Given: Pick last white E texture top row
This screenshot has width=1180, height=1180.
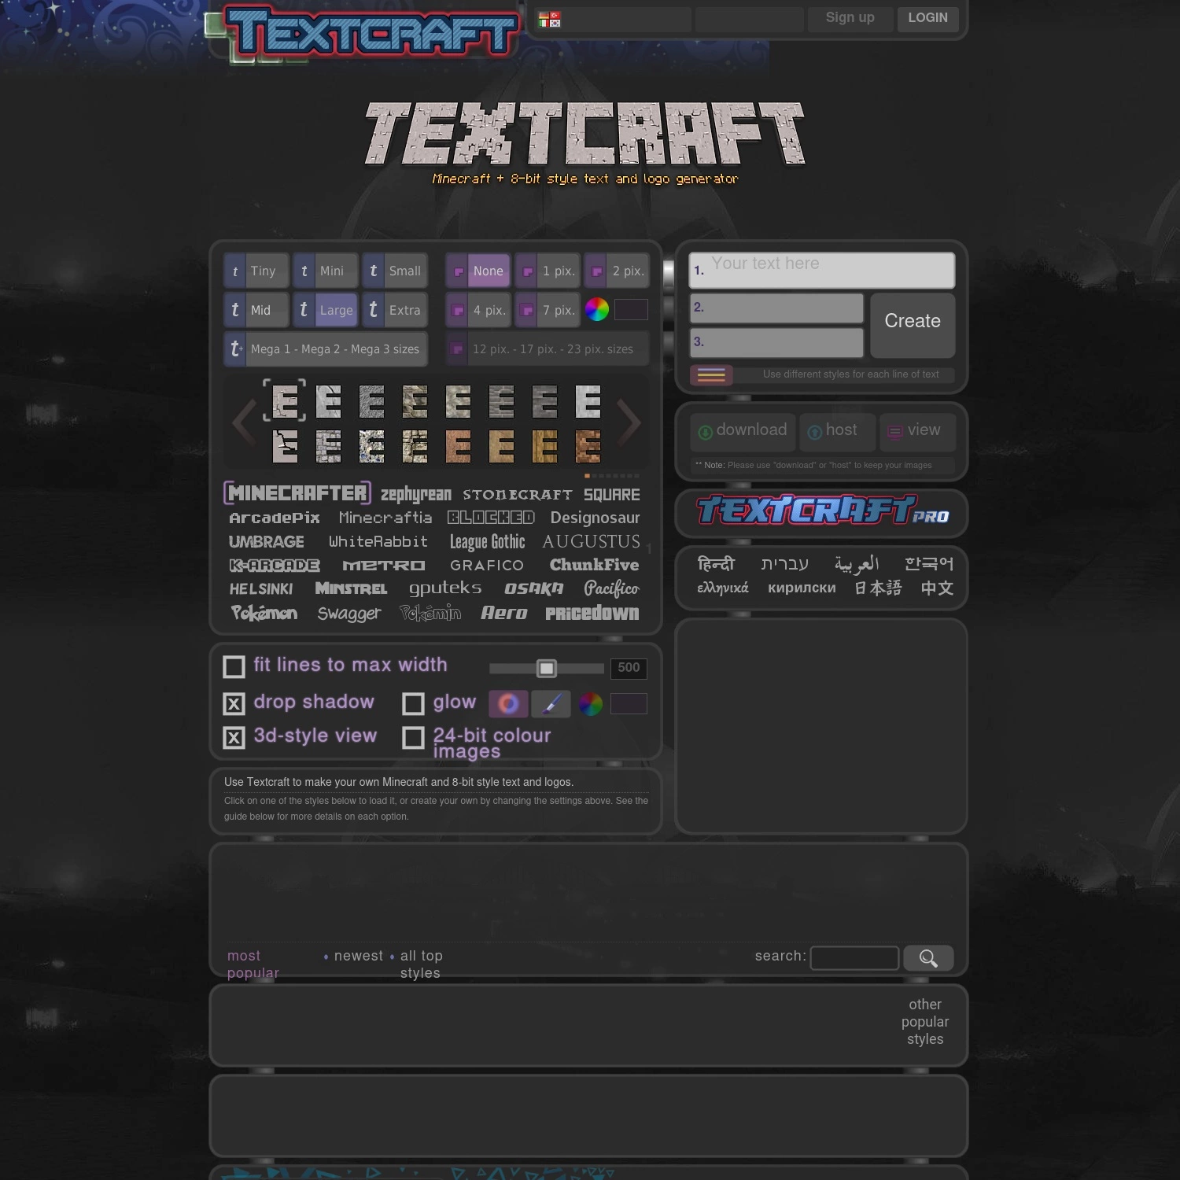Looking at the screenshot, I should click(x=588, y=402).
